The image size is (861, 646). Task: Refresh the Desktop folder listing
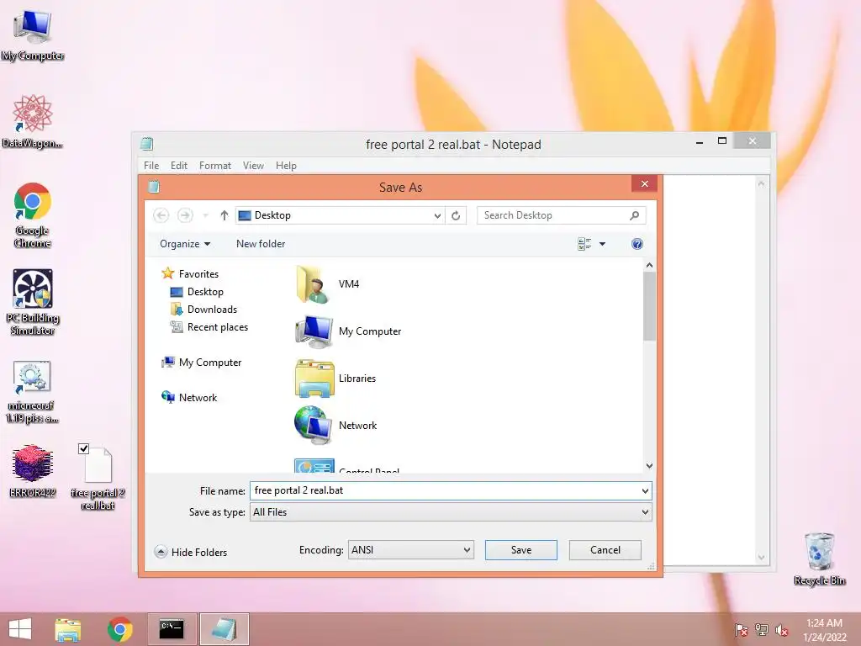tap(456, 216)
